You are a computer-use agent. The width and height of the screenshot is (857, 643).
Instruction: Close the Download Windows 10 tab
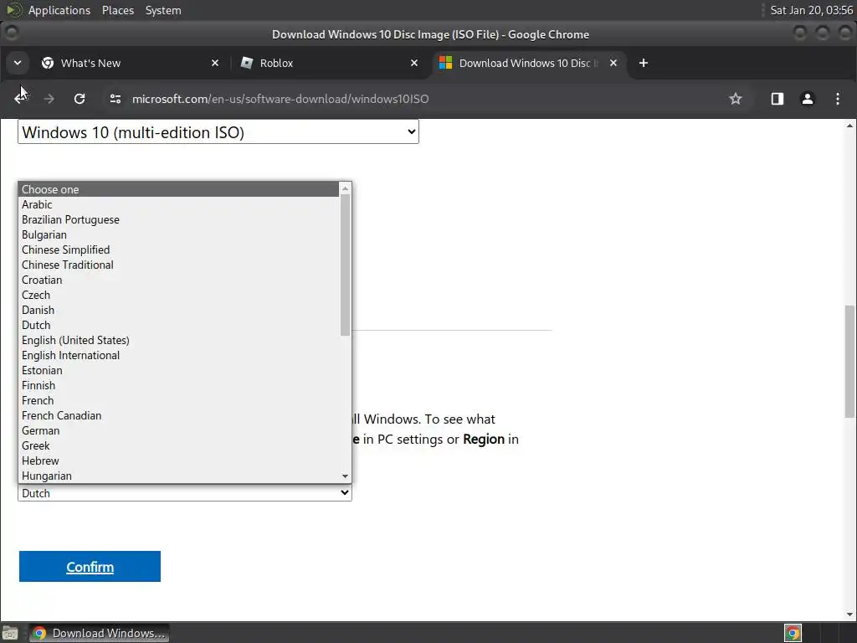point(613,63)
